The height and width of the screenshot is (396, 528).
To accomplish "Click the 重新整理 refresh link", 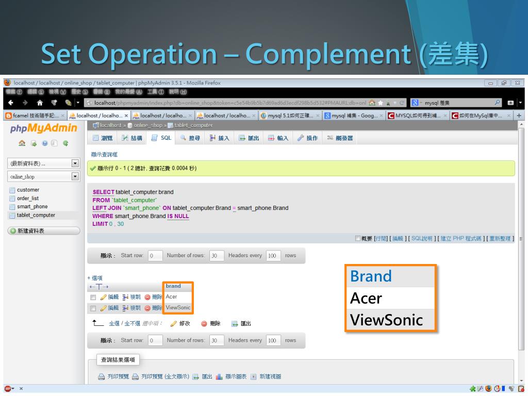I will pyautogui.click(x=500, y=238).
